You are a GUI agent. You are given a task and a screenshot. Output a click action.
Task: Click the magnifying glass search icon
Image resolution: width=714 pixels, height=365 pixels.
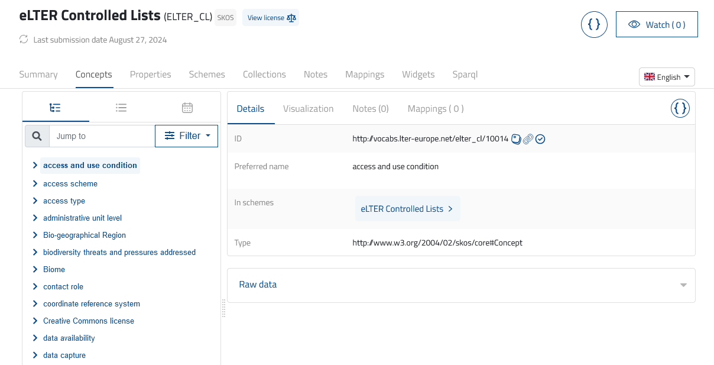point(37,136)
